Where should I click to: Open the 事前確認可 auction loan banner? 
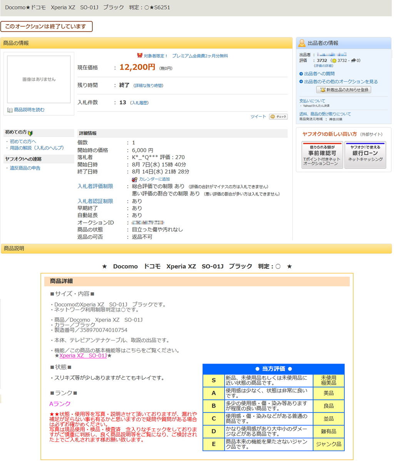[322, 155]
